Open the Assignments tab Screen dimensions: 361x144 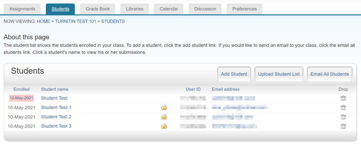pyautogui.click(x=22, y=9)
